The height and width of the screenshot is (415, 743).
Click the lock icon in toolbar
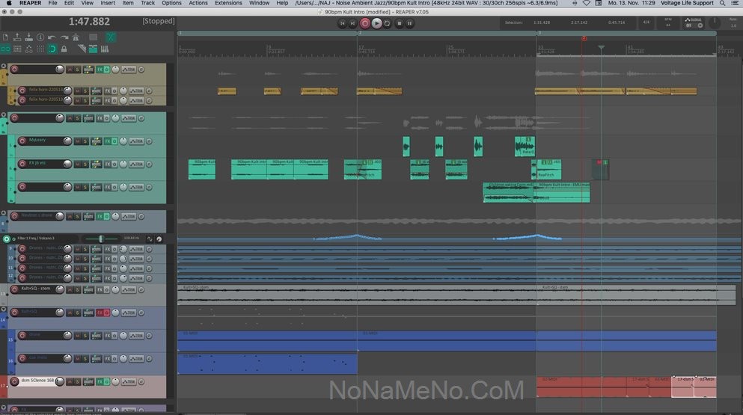(x=64, y=49)
